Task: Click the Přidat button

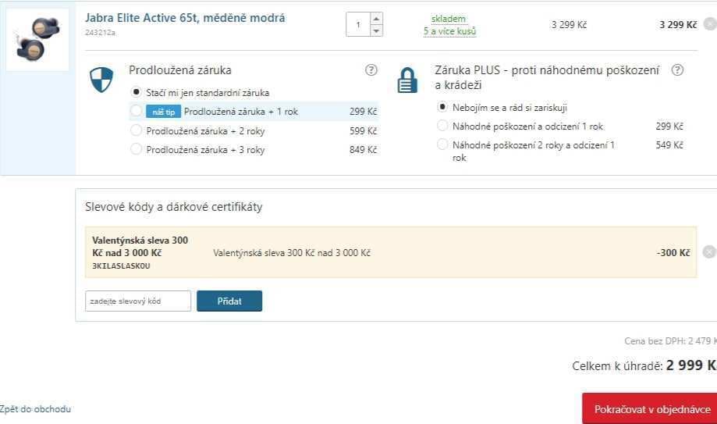Action: tap(229, 301)
